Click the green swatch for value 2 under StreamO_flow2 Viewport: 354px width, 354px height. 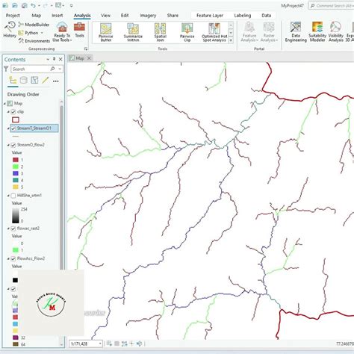(x=16, y=167)
